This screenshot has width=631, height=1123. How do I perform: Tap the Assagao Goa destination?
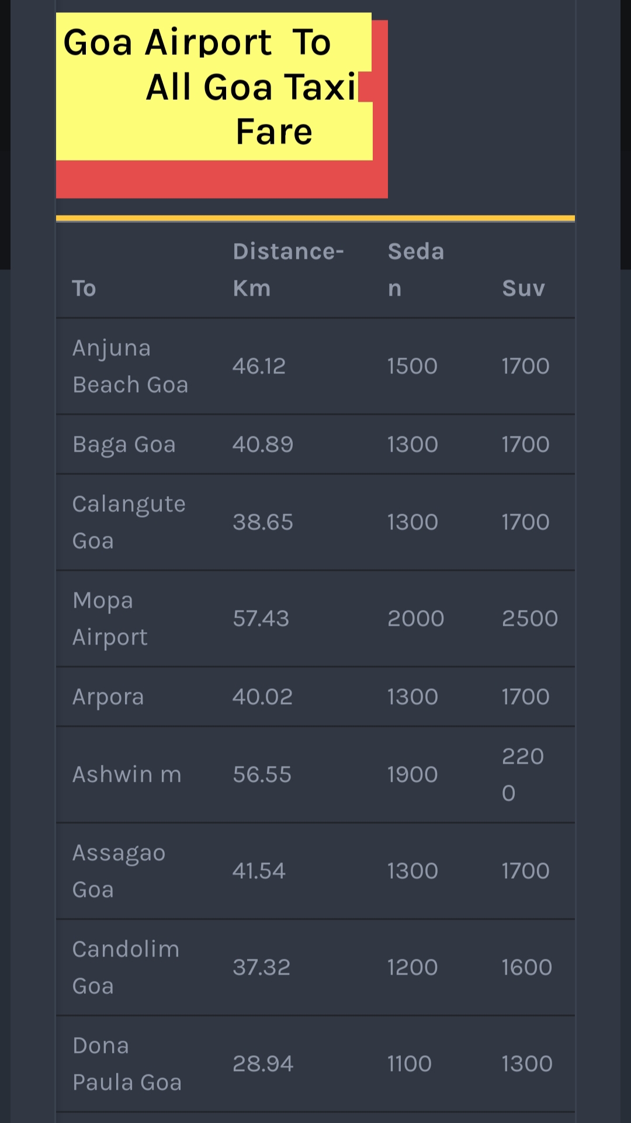119,871
